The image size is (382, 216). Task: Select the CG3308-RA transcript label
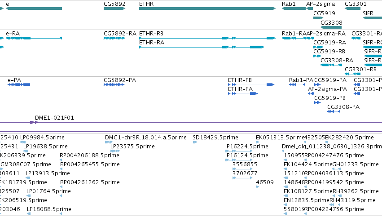coord(337,60)
